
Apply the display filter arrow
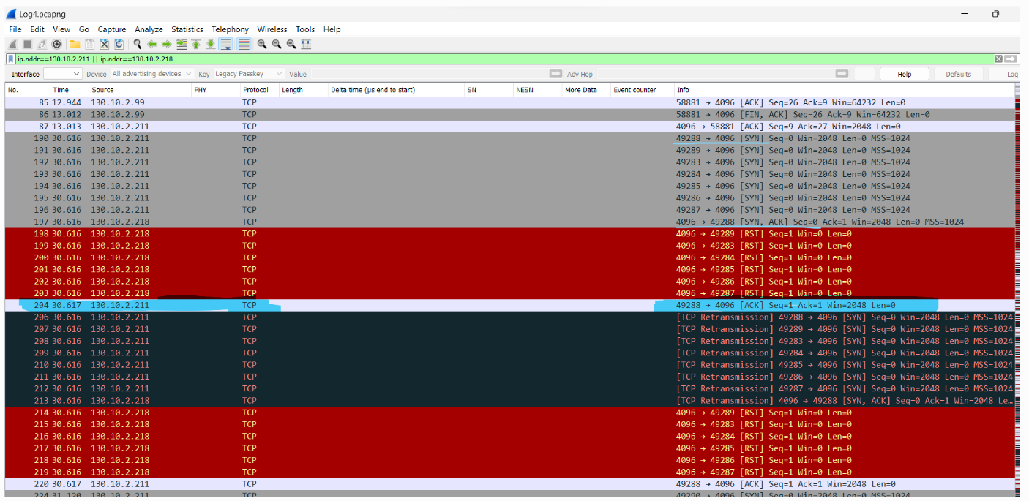(1011, 59)
